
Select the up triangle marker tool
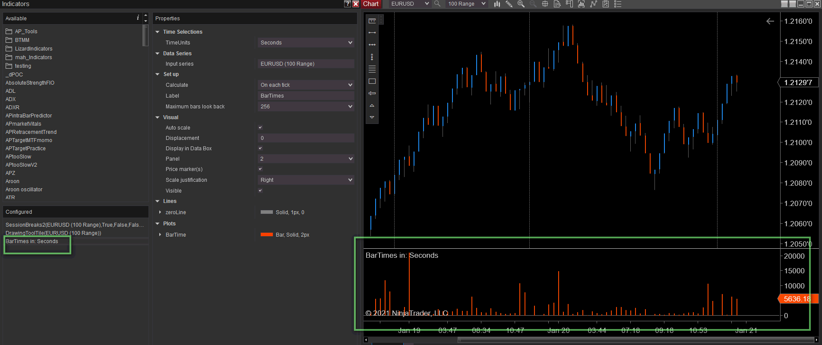tap(372, 105)
